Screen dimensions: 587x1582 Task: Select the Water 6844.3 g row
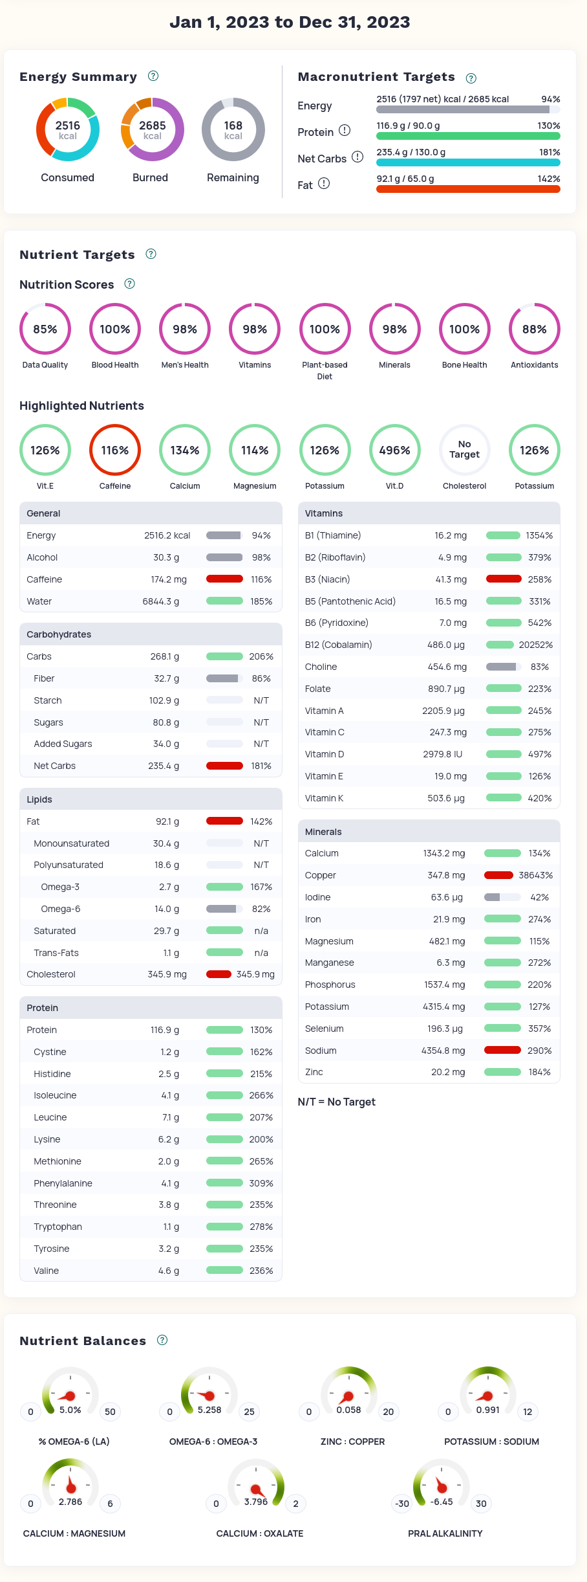pos(151,601)
